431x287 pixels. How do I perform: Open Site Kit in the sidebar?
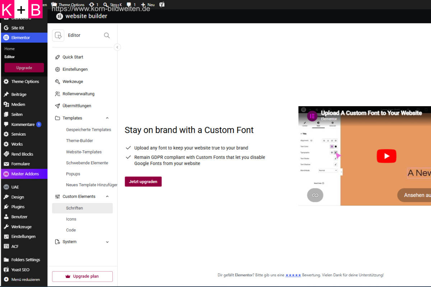(x=18, y=28)
